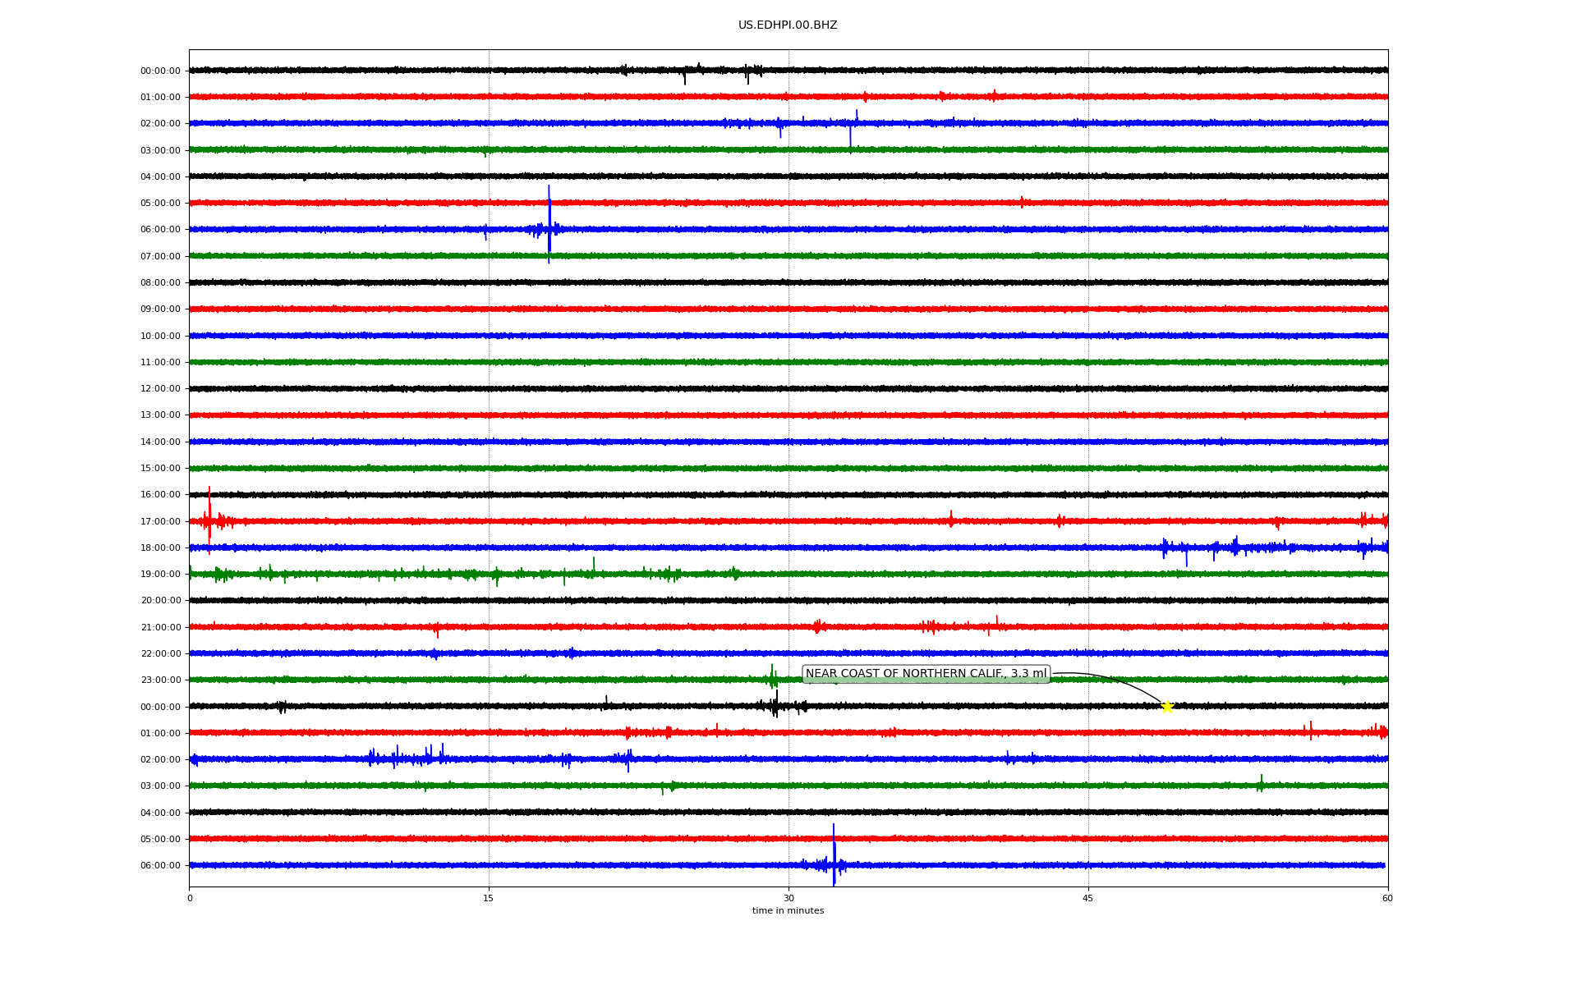Select the 20:00:00 time row label
The height and width of the screenshot is (985, 1577).
160,601
